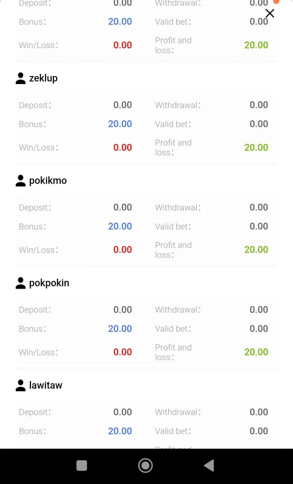Tap pokpokin's Valid bet value
The width and height of the screenshot is (293, 484).
[x=259, y=329]
